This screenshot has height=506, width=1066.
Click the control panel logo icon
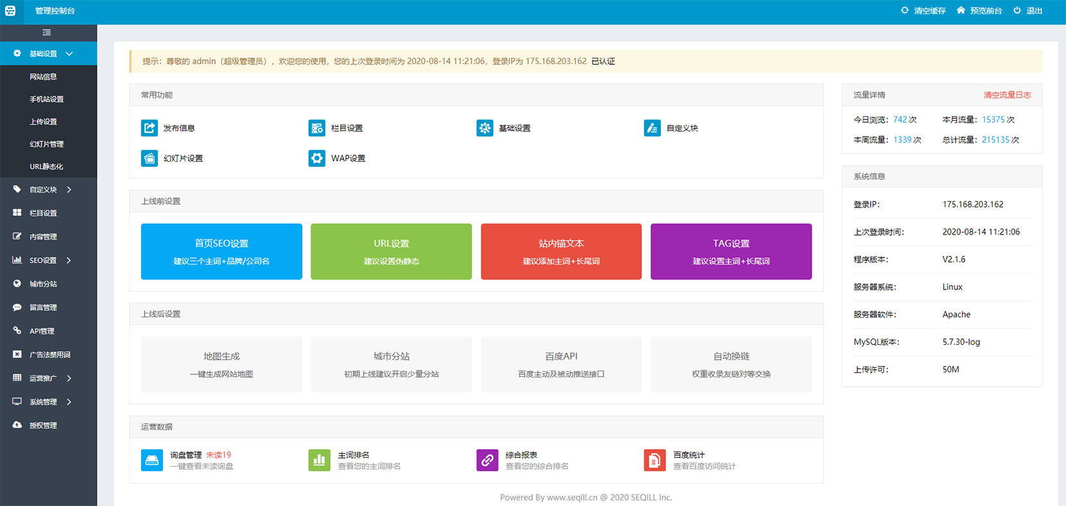click(x=10, y=11)
